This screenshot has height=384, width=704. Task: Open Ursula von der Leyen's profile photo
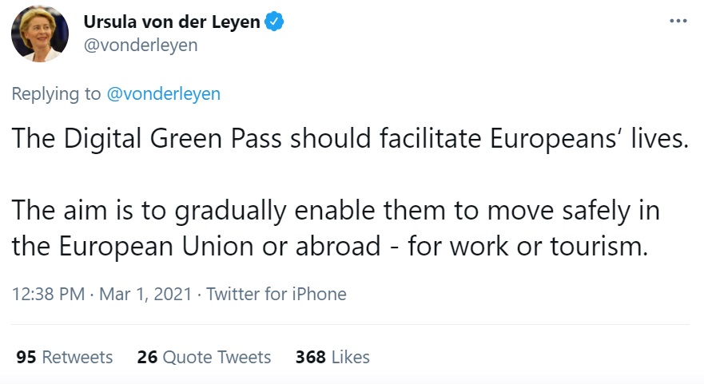coord(39,35)
